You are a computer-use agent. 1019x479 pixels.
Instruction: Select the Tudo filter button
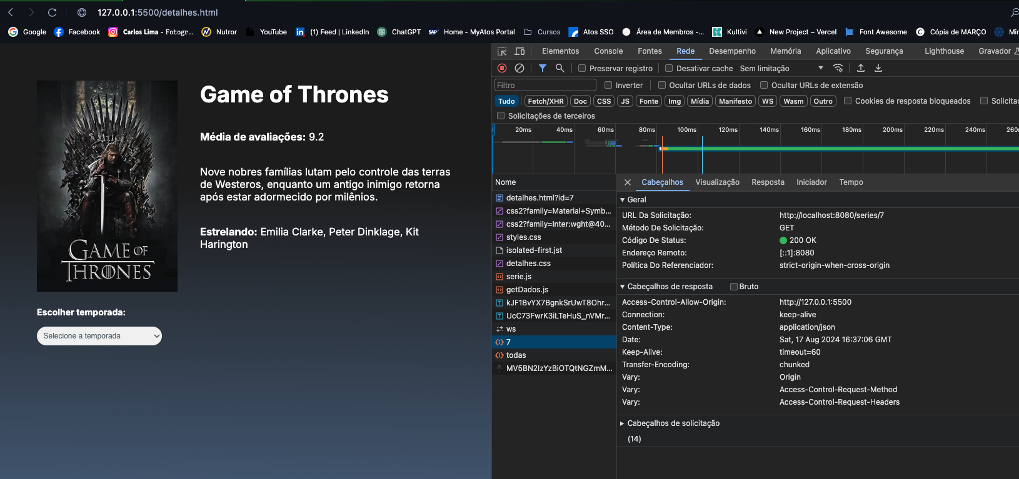(506, 101)
